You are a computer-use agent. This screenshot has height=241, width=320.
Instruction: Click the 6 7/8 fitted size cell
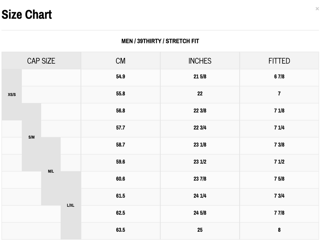click(x=279, y=76)
